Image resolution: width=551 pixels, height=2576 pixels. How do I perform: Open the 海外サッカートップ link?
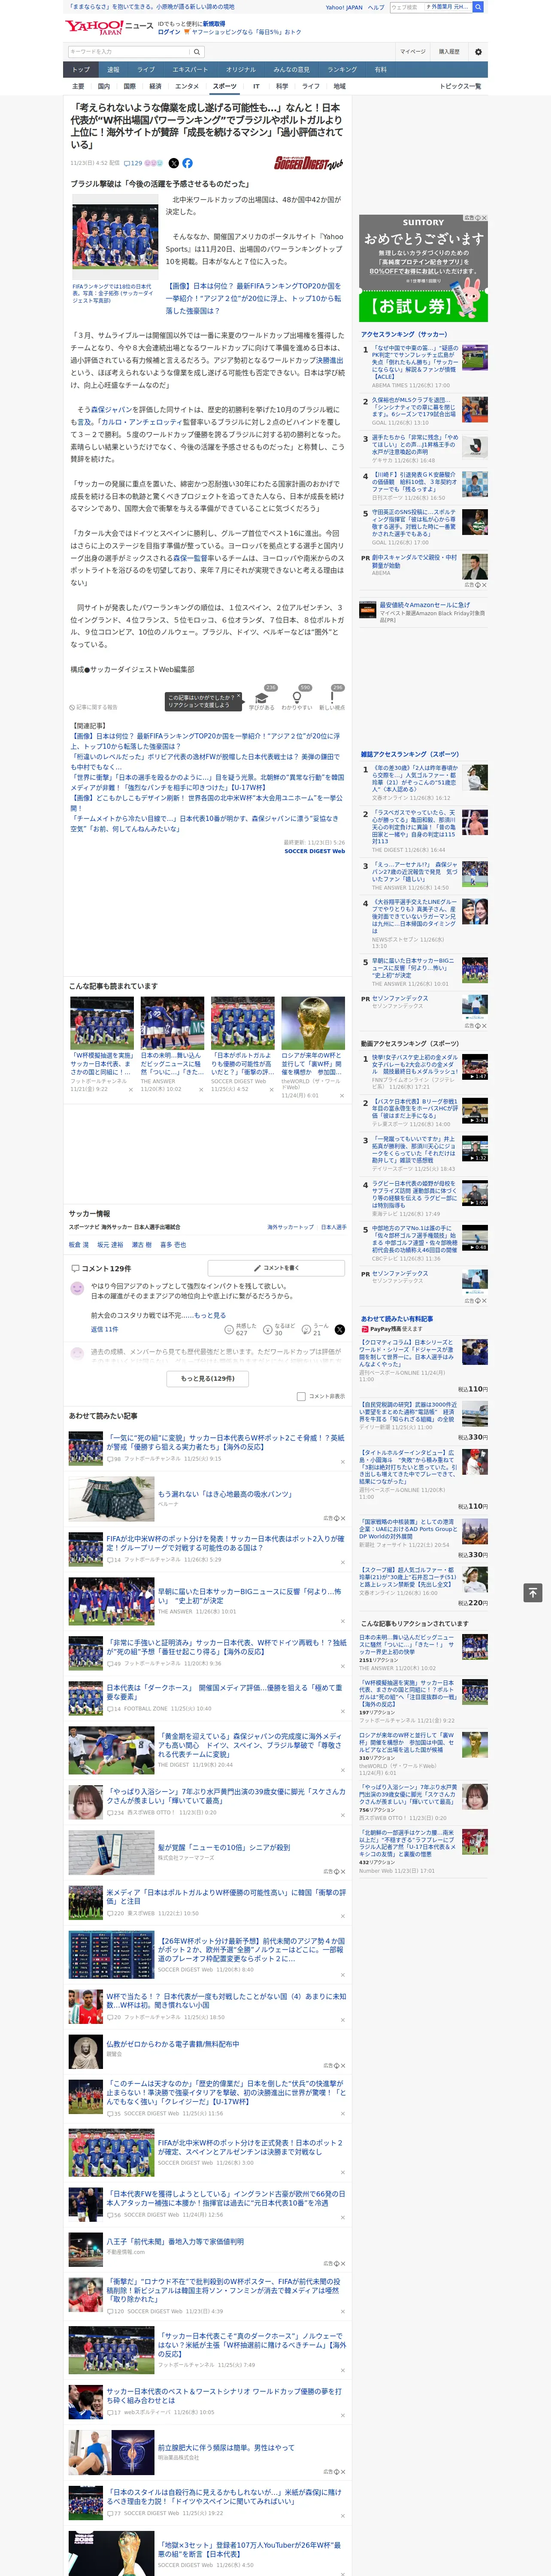coord(290,1227)
